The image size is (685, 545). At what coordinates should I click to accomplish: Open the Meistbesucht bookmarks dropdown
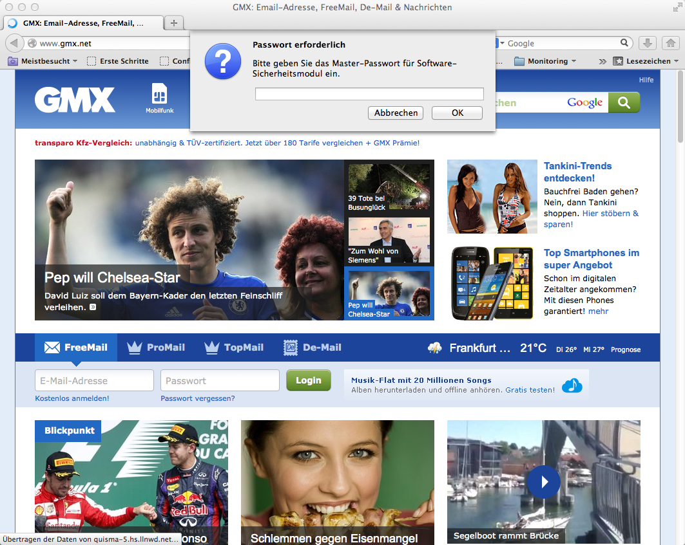tap(43, 61)
